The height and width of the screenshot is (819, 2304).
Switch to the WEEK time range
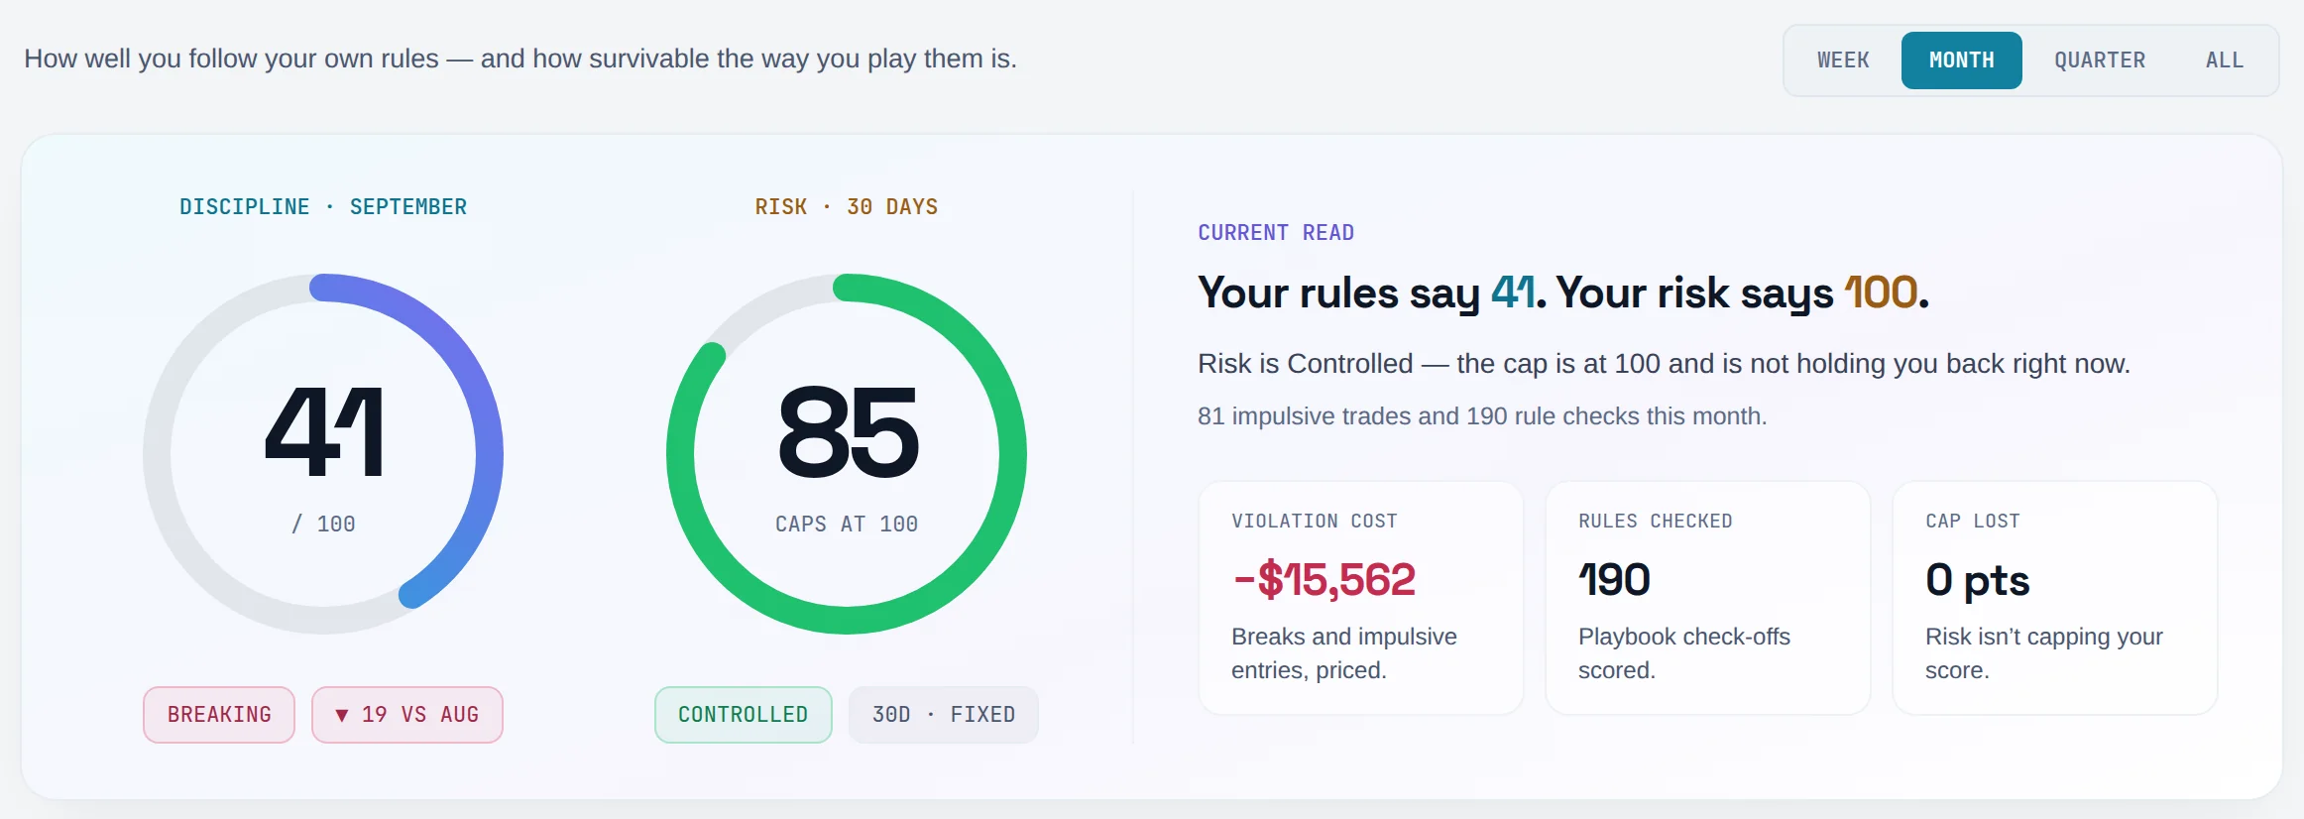(x=1843, y=60)
